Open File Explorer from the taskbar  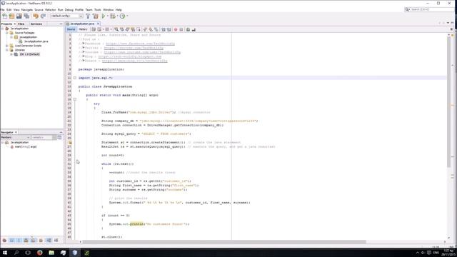[51, 253]
